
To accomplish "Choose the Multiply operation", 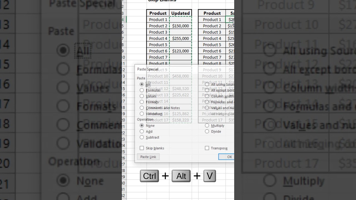I will [207, 126].
